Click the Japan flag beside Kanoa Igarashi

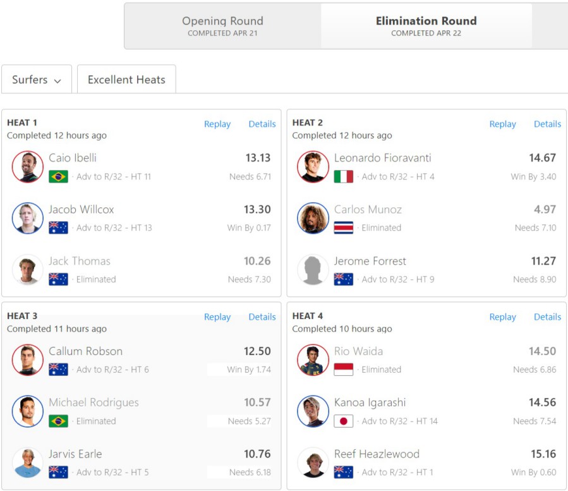[x=344, y=421]
